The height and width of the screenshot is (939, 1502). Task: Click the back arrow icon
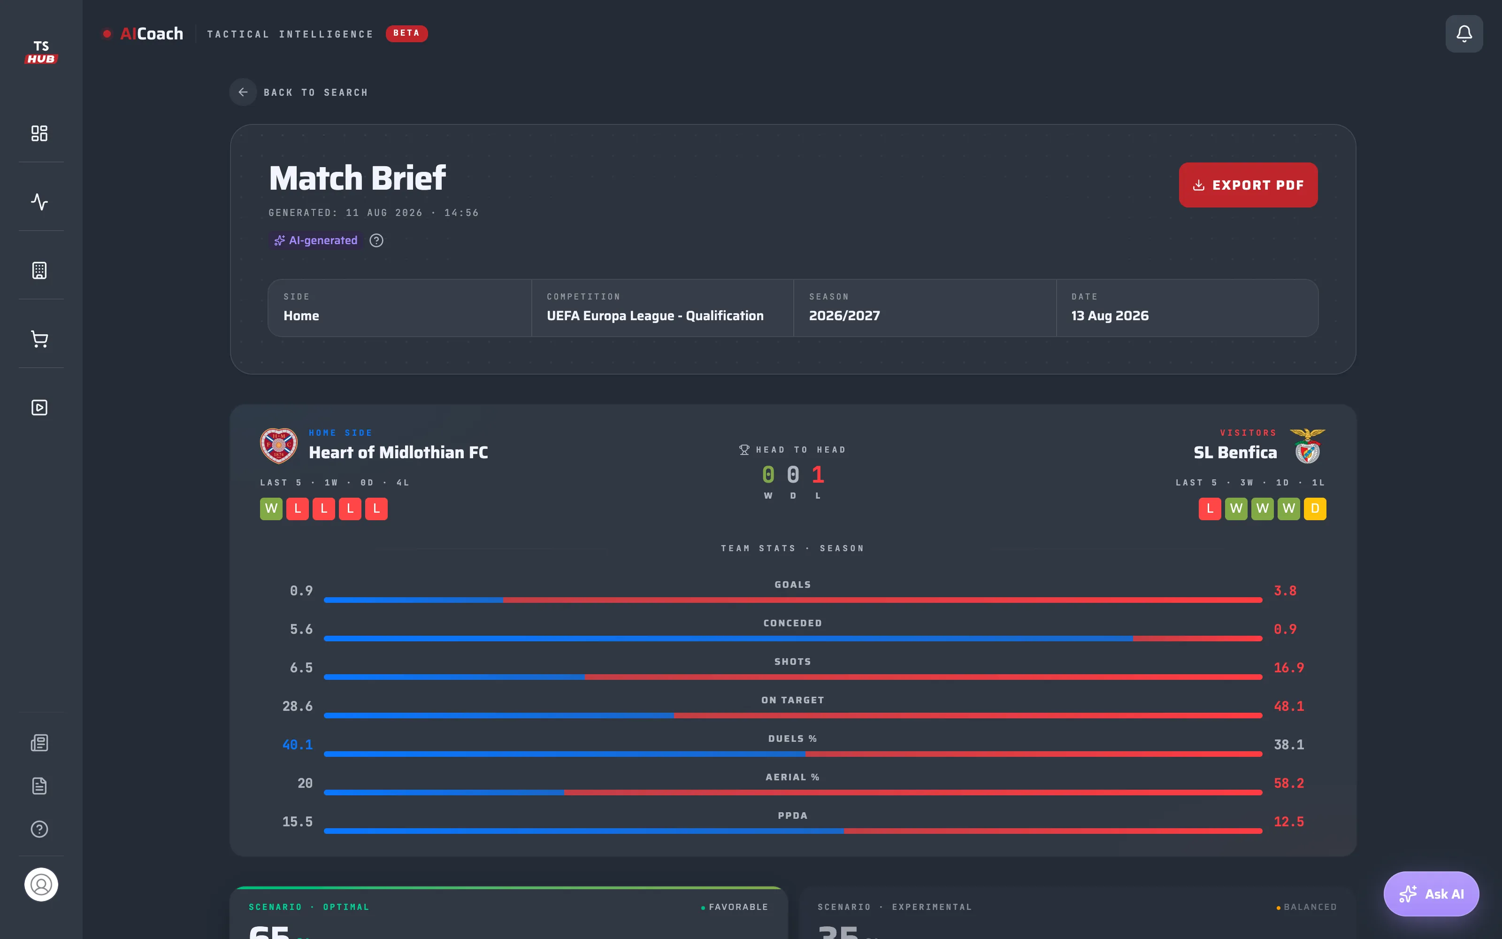click(x=243, y=92)
